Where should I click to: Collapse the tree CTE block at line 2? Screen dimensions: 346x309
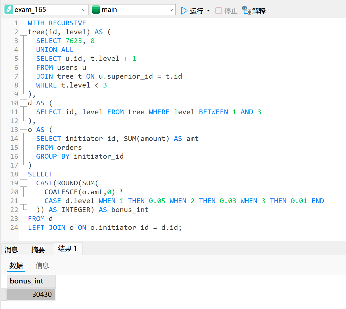coord(23,32)
